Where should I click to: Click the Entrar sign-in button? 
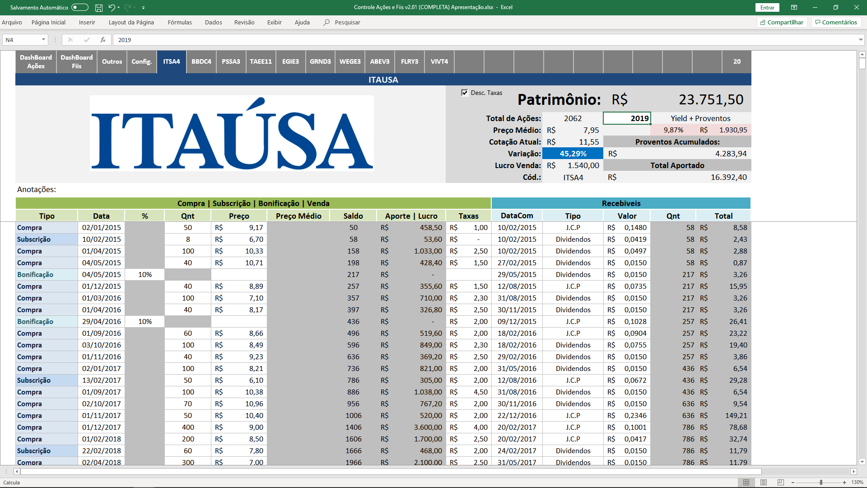[x=767, y=8]
